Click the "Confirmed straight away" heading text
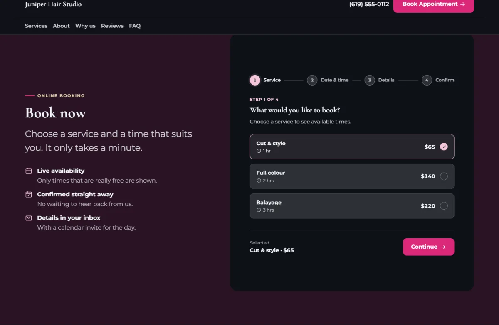Viewport: 499px width, 325px height. click(75, 194)
